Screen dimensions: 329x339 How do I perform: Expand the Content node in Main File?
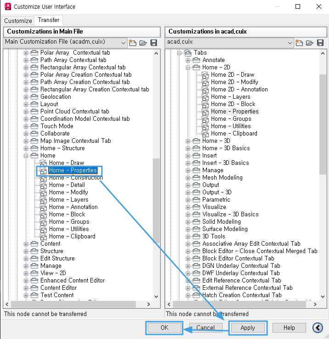point(26,244)
